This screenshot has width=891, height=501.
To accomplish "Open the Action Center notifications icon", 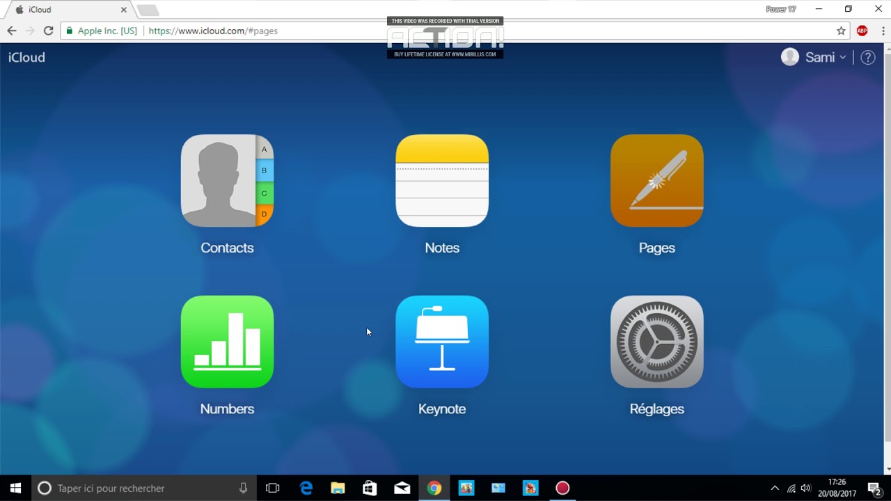I will pos(875,488).
